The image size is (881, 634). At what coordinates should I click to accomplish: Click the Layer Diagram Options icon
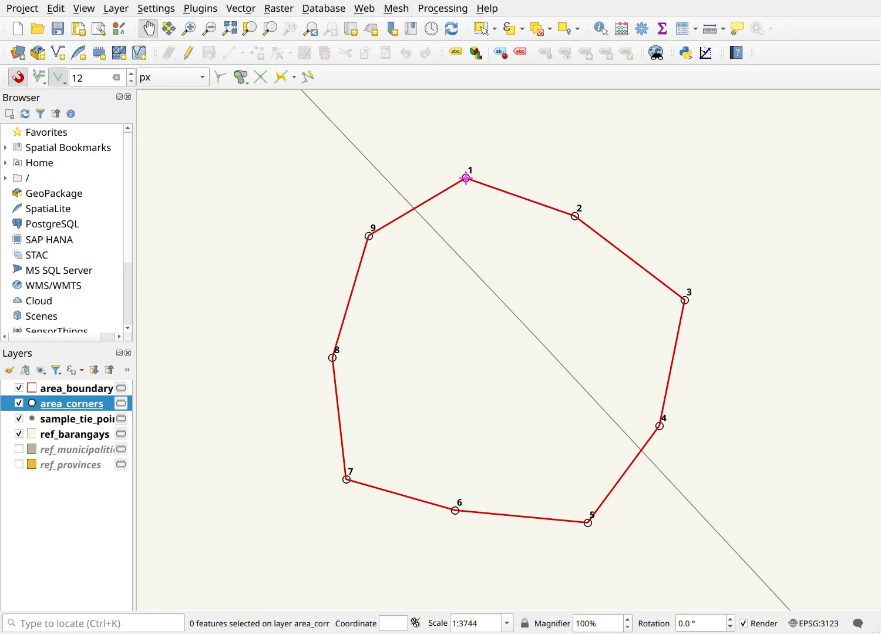[476, 53]
